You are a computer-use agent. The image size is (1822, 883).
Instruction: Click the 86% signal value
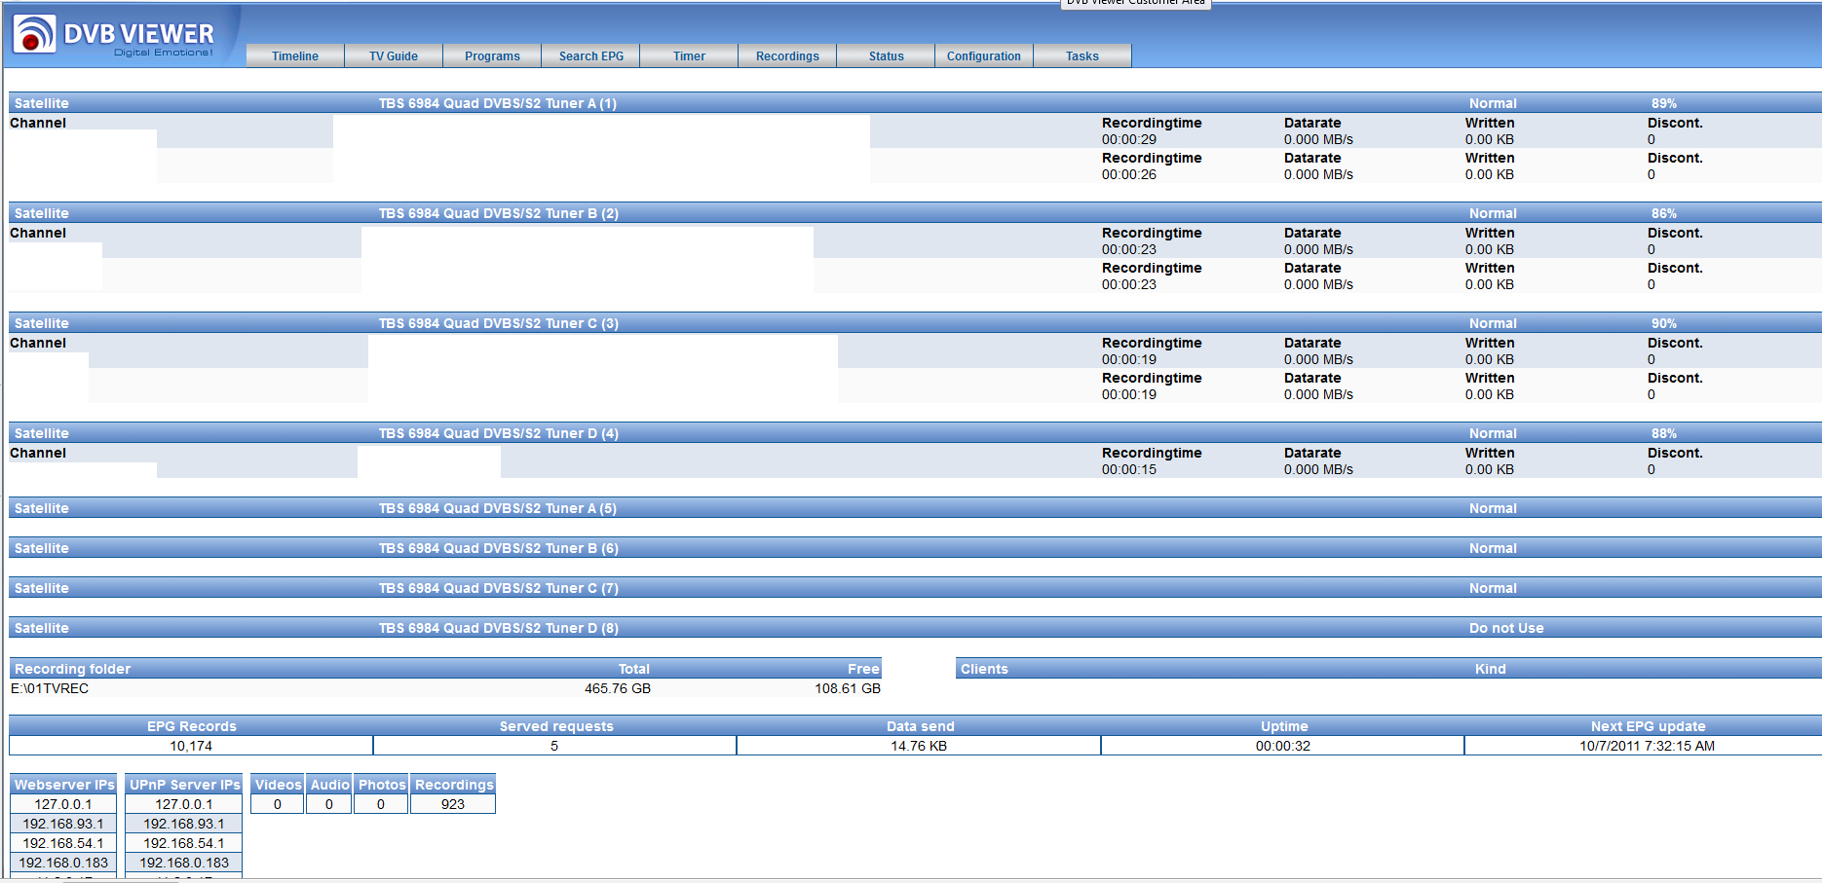[1664, 213]
